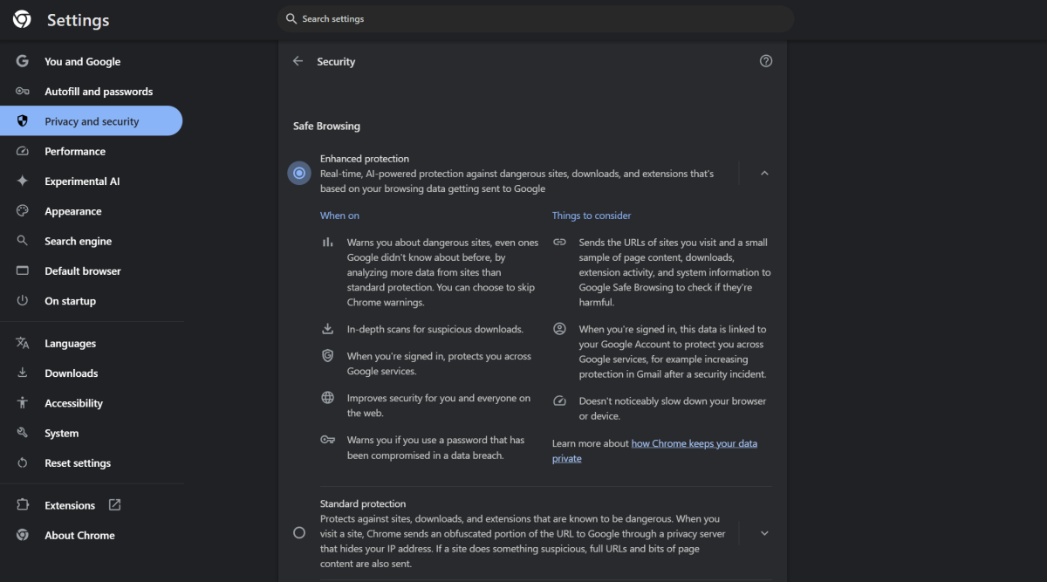Click the When on column heading
1047x582 pixels.
click(339, 216)
